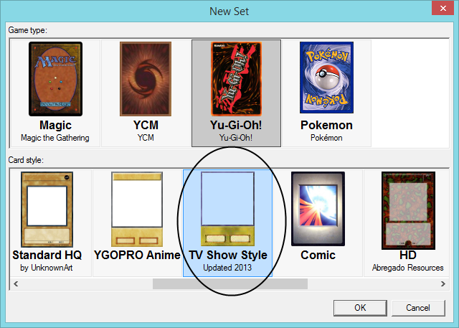The height and width of the screenshot is (328, 459).
Task: Click the 'Pokémon' subtitle text
Action: 326,138
